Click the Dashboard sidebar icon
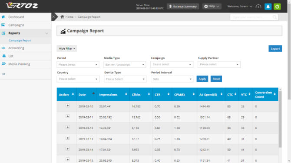Image resolution: width=291 pixels, height=163 pixels. (x=3, y=17)
